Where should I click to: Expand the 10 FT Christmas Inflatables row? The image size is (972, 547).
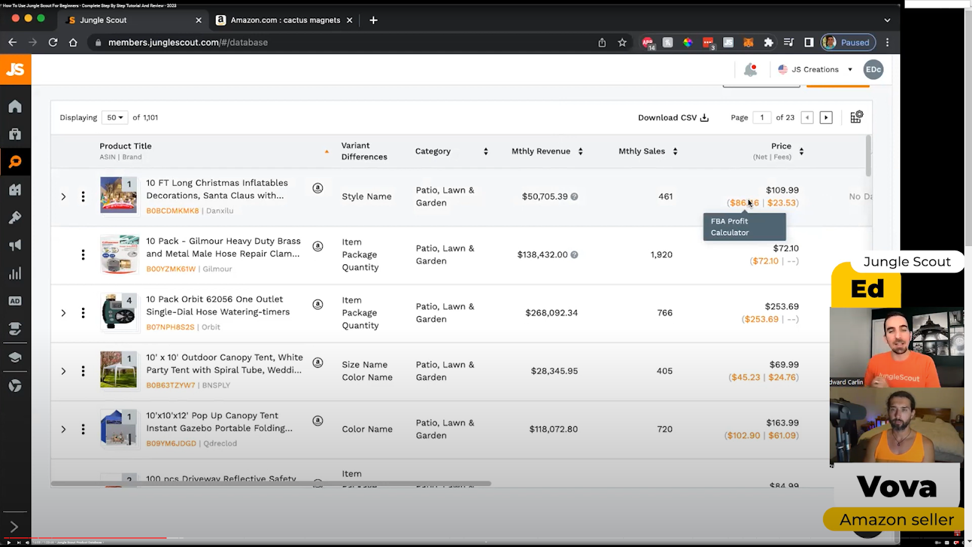tap(63, 197)
